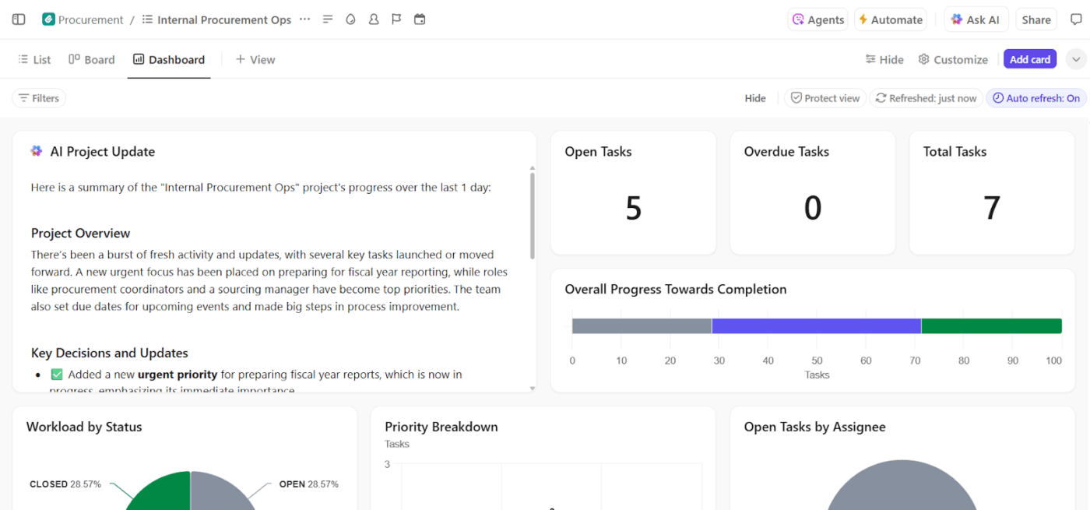Open the Filters dropdown
The width and height of the screenshot is (1090, 510).
[x=38, y=97]
